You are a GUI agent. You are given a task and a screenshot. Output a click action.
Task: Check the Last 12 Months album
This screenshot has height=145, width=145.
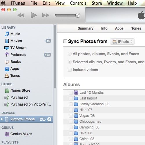point(71,93)
